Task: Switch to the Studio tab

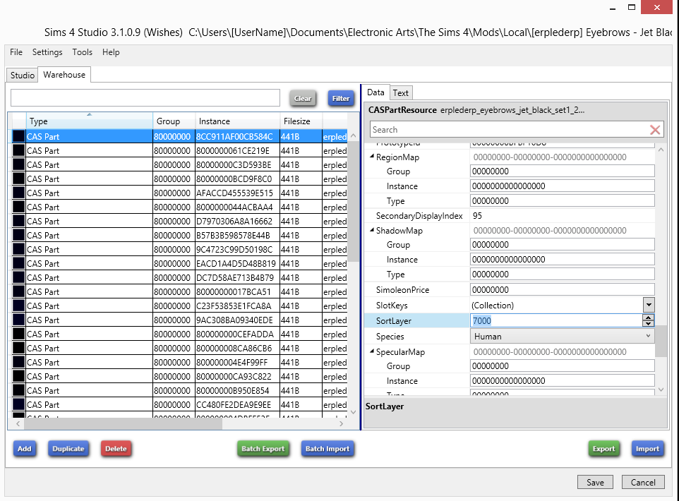Action: pos(23,76)
